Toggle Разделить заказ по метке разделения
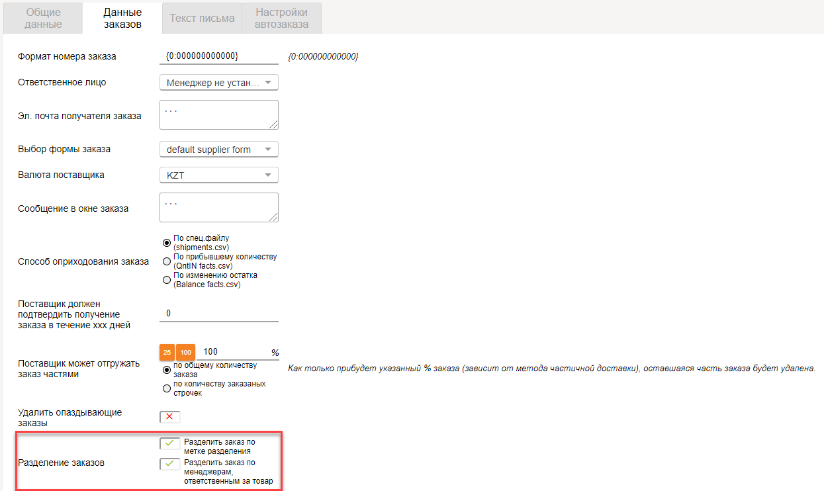The image size is (824, 491). tap(169, 443)
